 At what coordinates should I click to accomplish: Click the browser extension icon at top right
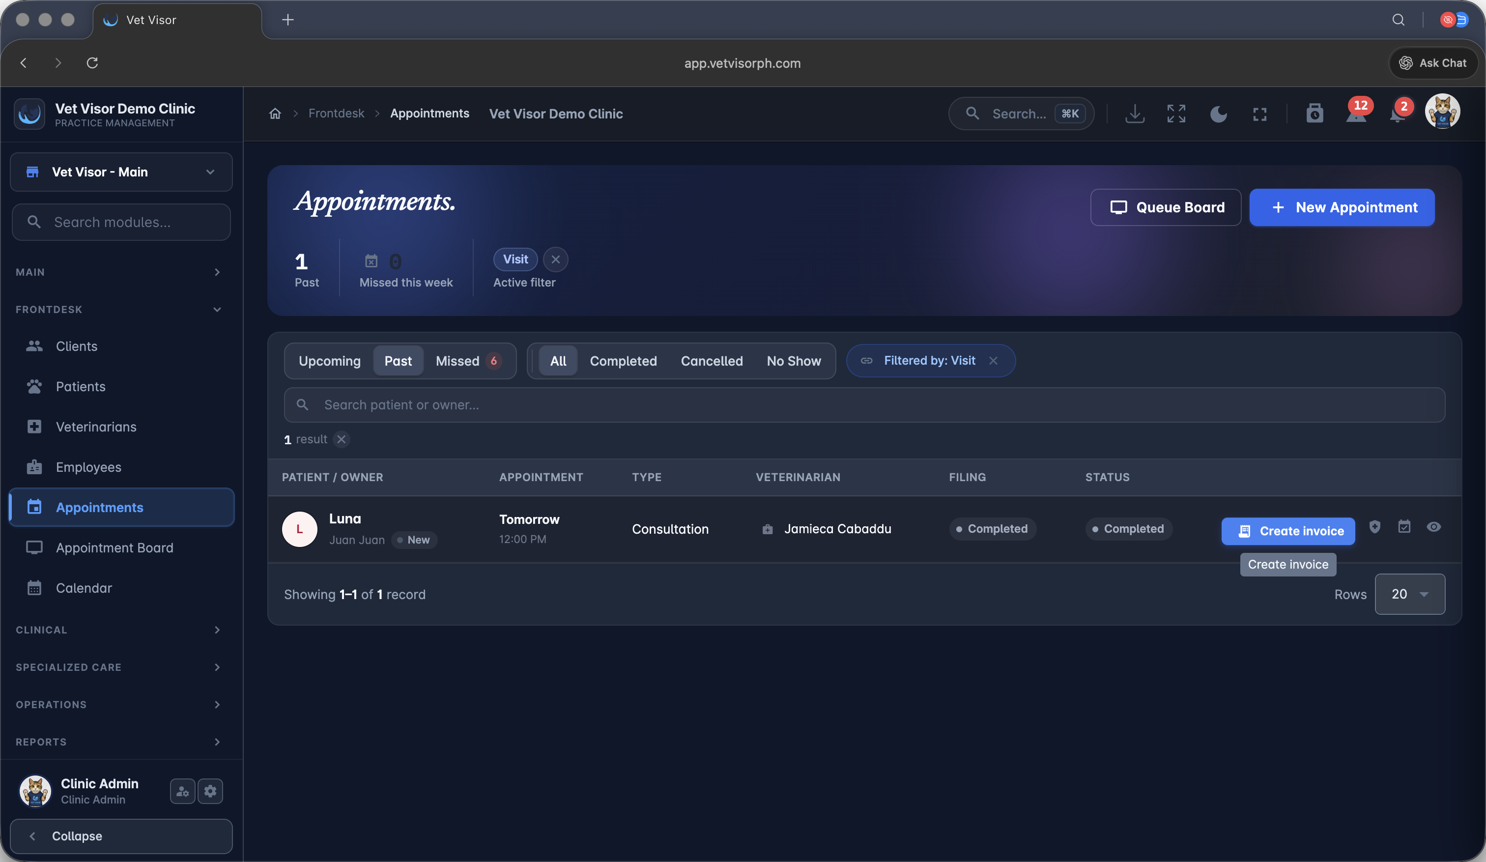point(1454,20)
